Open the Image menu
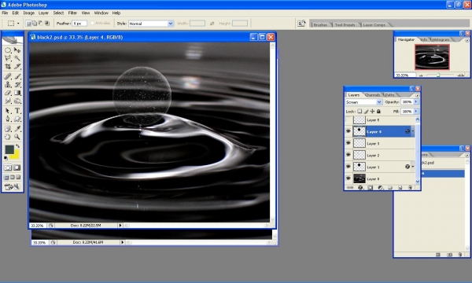 29,13
